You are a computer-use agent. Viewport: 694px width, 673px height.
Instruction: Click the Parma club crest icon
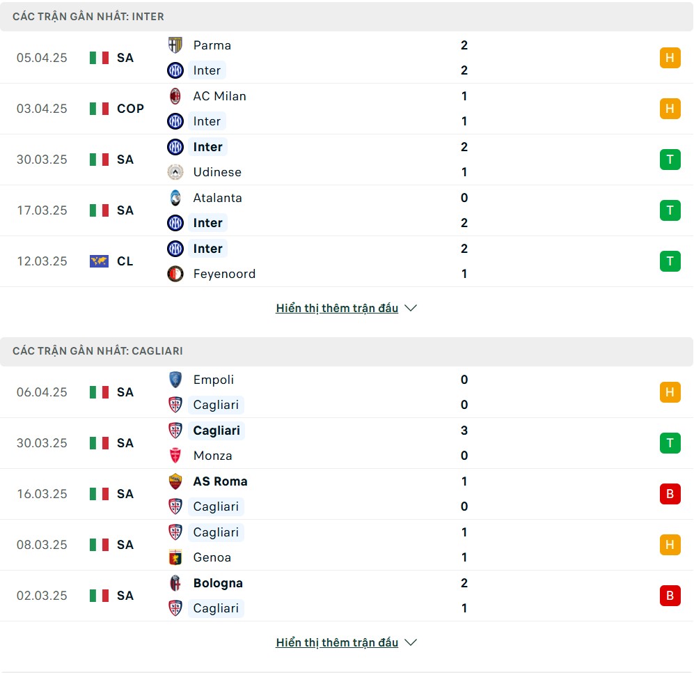coord(175,45)
